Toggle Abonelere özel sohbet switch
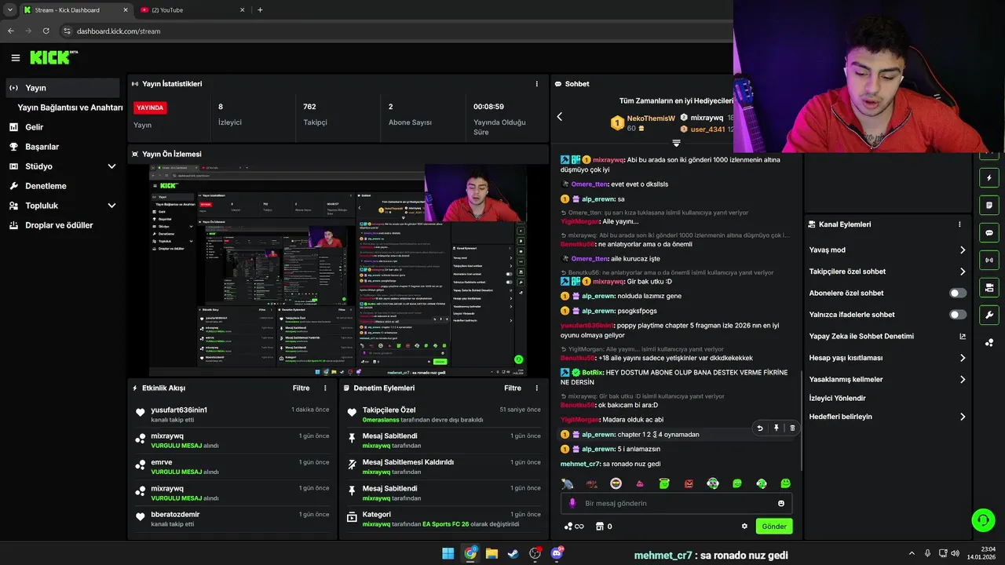 pos(958,293)
